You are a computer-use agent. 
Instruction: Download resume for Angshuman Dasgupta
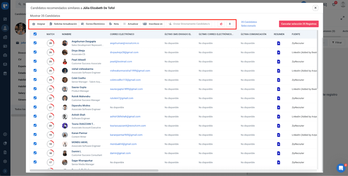278,43
